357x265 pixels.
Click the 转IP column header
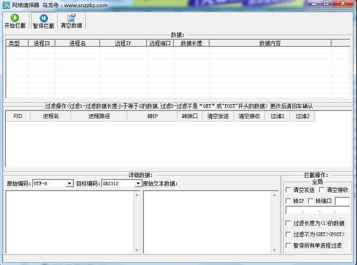point(152,116)
